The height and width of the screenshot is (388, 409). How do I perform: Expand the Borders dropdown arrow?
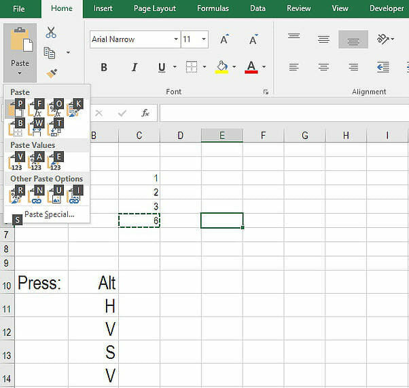pos(204,67)
